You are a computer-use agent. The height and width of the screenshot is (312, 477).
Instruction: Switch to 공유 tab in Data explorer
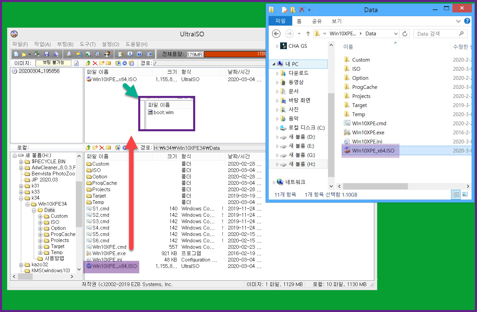point(317,21)
